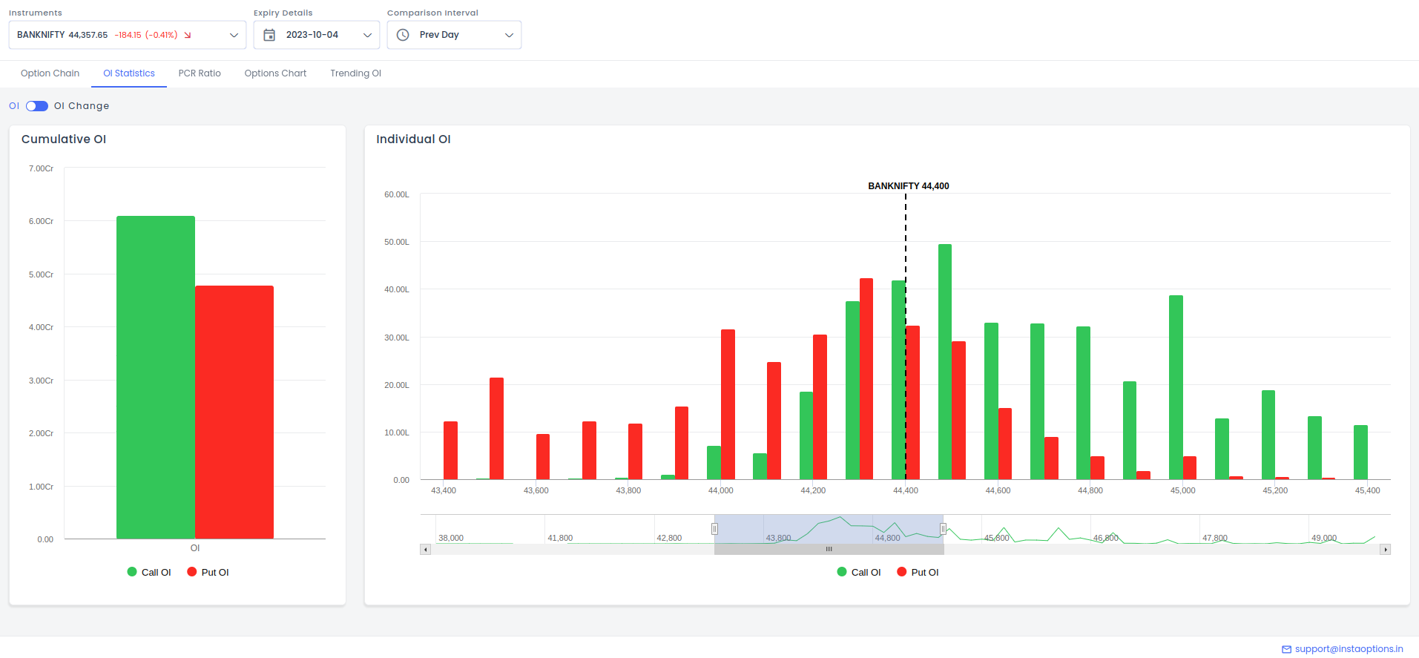Screen dimensions: 1419x658
Task: Click the -184.15 (-0.41%) change value
Action: point(146,35)
